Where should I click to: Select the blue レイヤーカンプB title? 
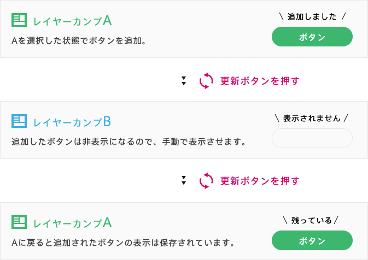tap(72, 121)
